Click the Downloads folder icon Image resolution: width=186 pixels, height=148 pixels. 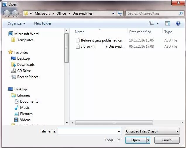click(x=13, y=64)
